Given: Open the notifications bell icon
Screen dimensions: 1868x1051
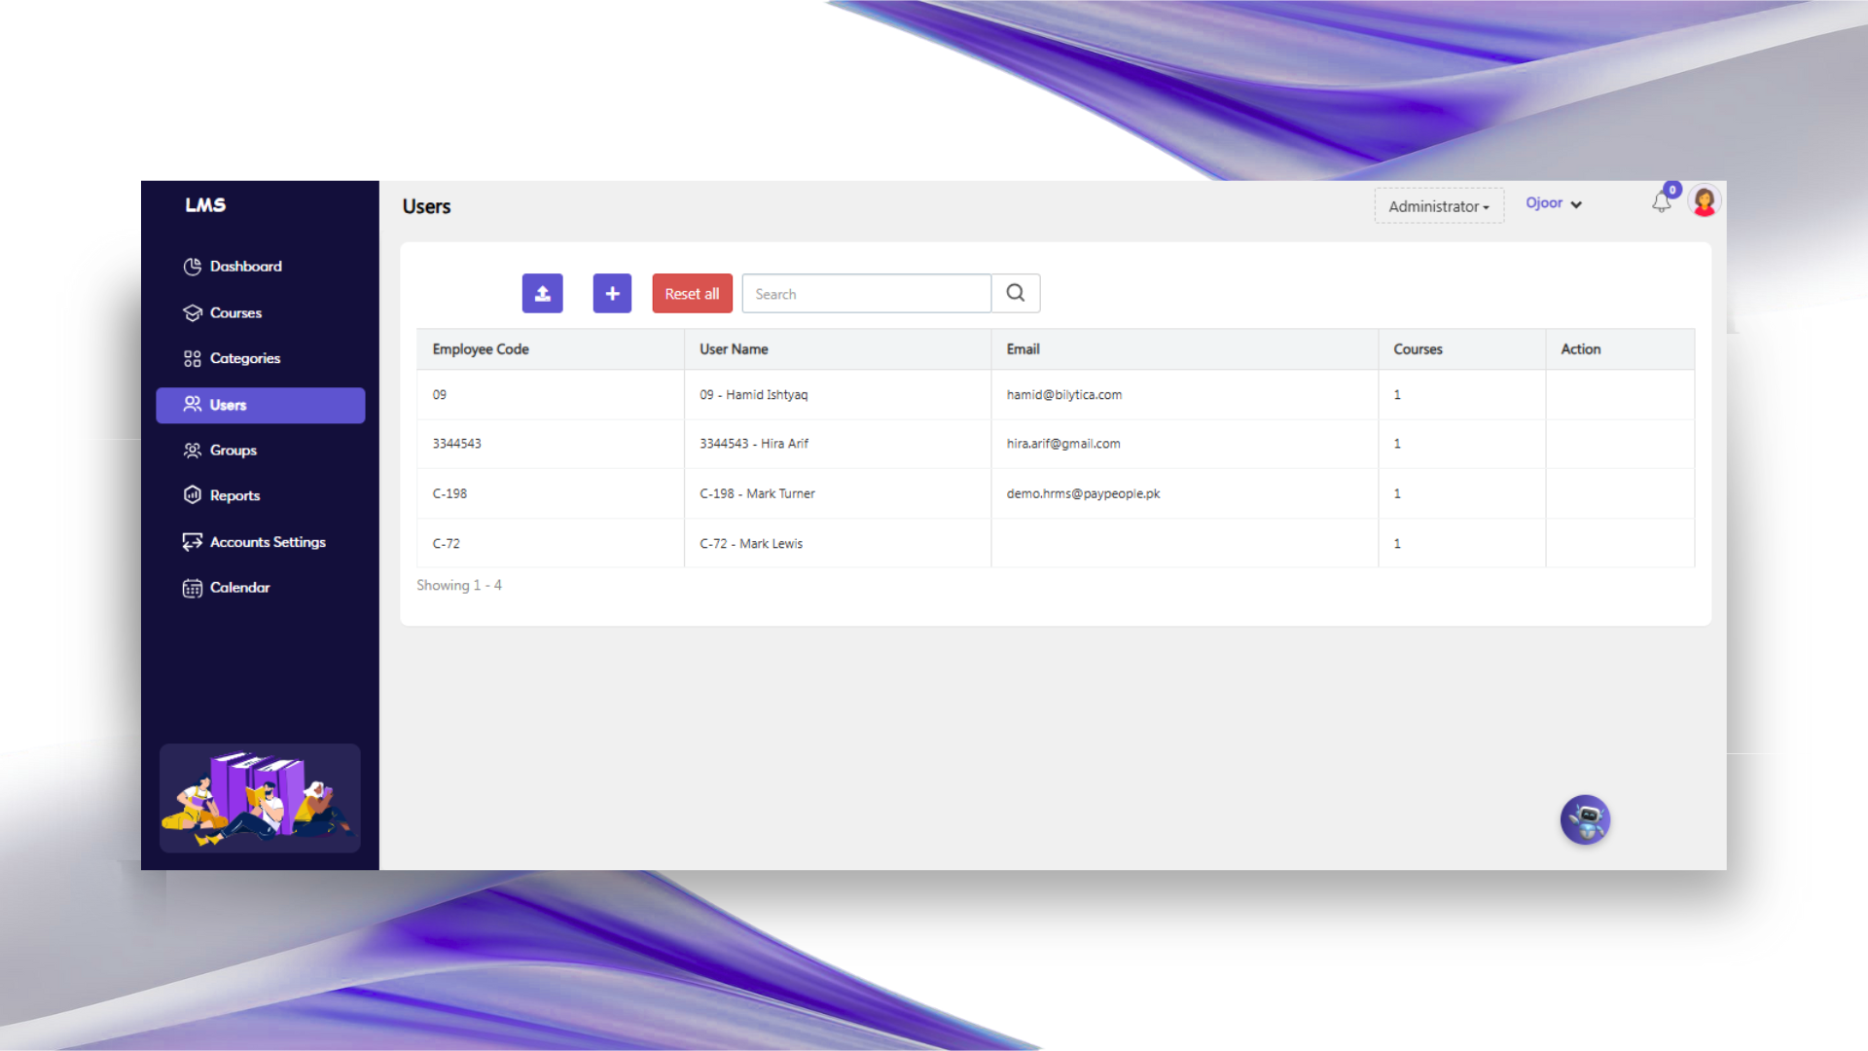Looking at the screenshot, I should tap(1661, 202).
